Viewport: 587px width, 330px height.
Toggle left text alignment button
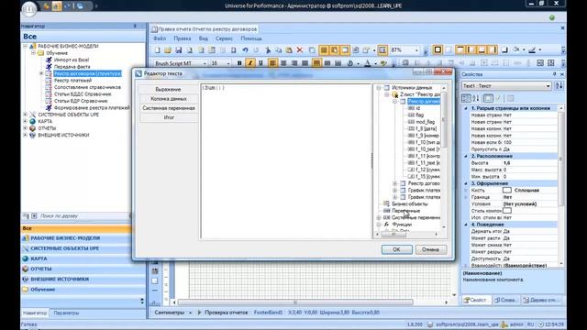pyautogui.click(x=272, y=63)
